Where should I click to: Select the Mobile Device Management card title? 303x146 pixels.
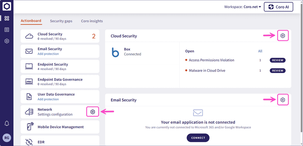[61, 127]
